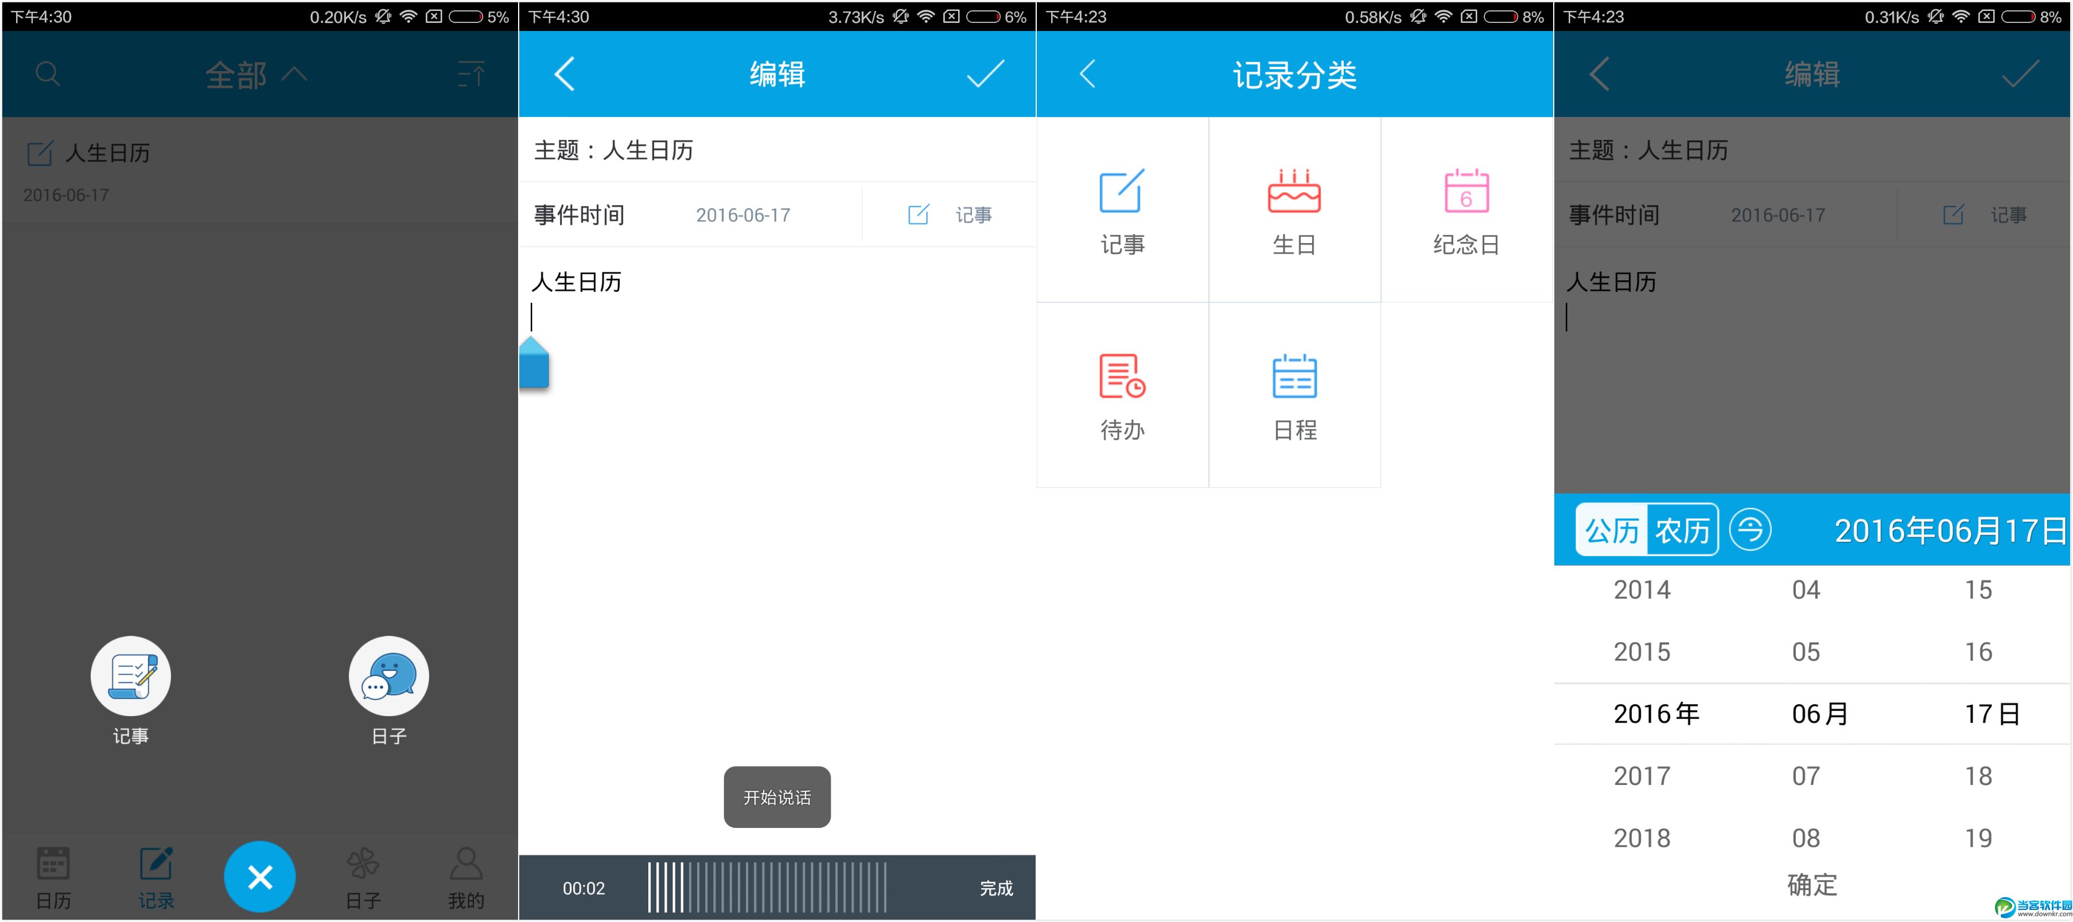Select the 生日 birthday cake category
The height and width of the screenshot is (922, 2073).
(1294, 211)
